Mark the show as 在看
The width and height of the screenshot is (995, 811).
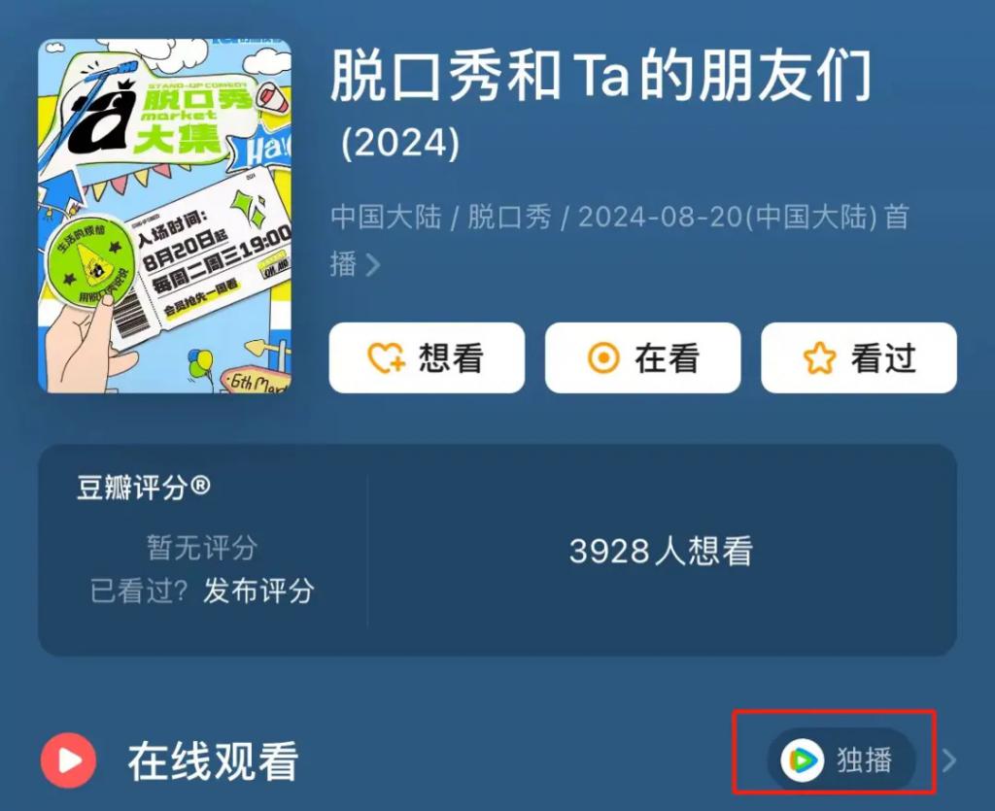[x=643, y=357]
